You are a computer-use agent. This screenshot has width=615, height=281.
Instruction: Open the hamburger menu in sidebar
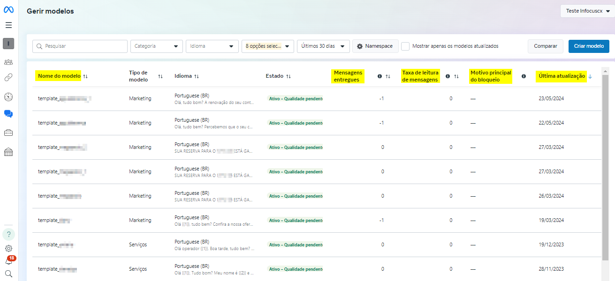(8, 25)
